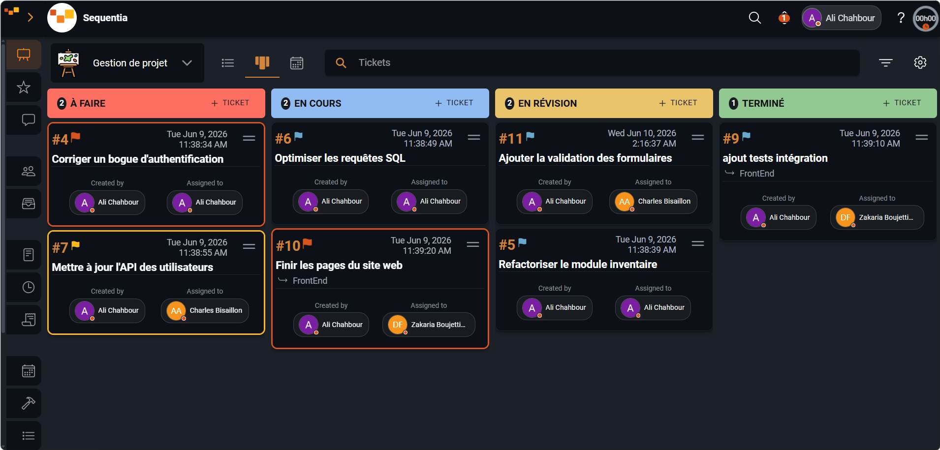Add a ticket in TERMINÉ column
Image resolution: width=940 pixels, height=450 pixels.
pos(902,103)
